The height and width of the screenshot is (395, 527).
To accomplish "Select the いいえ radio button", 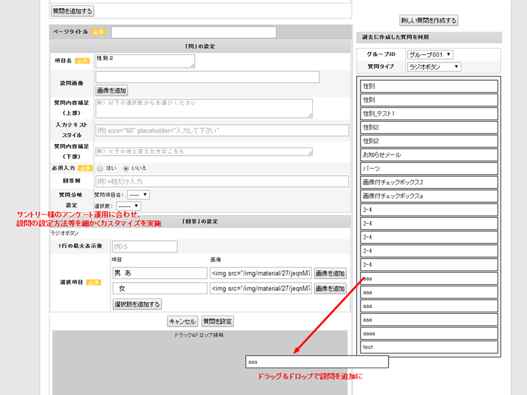I will (x=126, y=168).
